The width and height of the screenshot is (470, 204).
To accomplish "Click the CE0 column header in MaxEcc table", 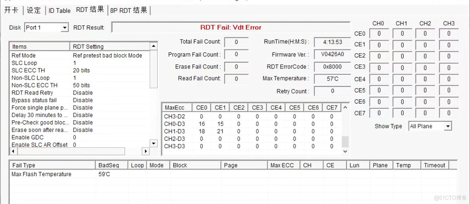I will click(x=201, y=108).
